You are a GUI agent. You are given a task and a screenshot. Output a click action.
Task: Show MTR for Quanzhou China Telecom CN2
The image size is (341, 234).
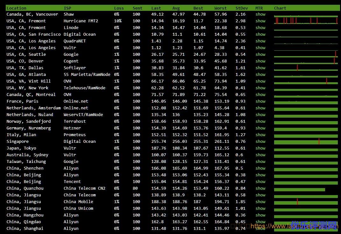coord(260,188)
